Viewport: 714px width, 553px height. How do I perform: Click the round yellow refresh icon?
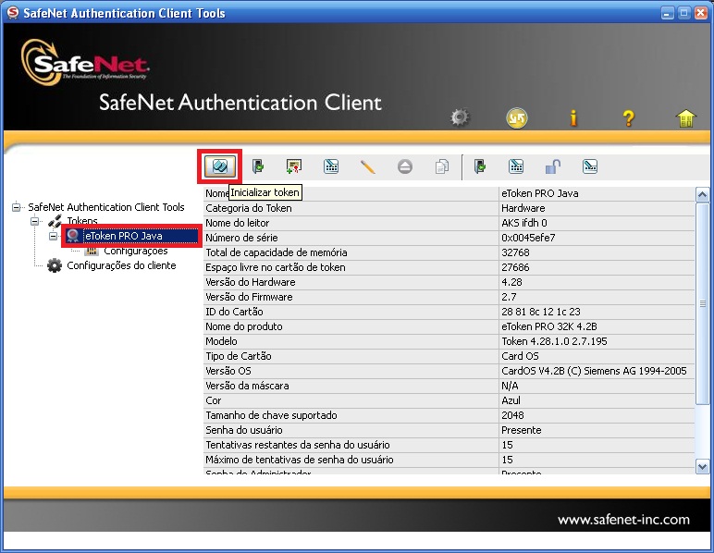coord(516,117)
